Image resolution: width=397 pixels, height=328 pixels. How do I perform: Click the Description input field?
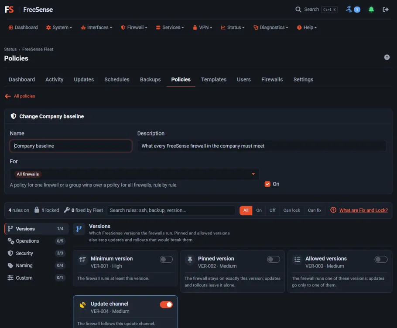(262, 146)
